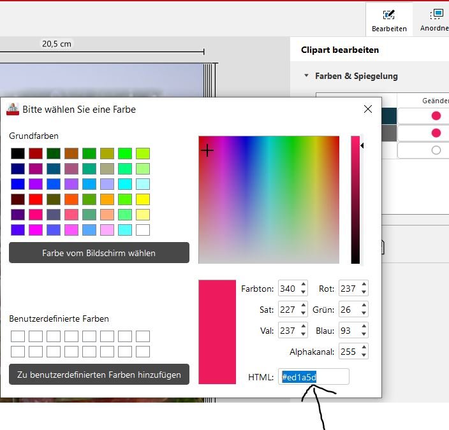Switch to the Anordnen tab
The height and width of the screenshot is (430, 449).
coord(435,20)
